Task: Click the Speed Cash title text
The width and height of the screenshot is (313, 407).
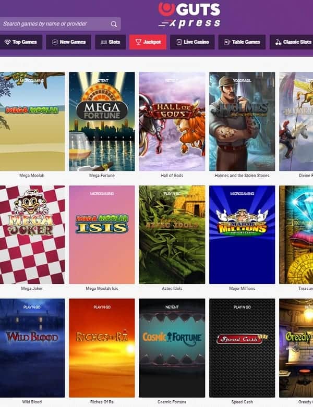Action: (x=242, y=402)
